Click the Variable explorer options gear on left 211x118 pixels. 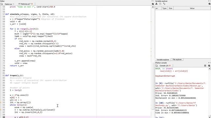[x=153, y=4]
